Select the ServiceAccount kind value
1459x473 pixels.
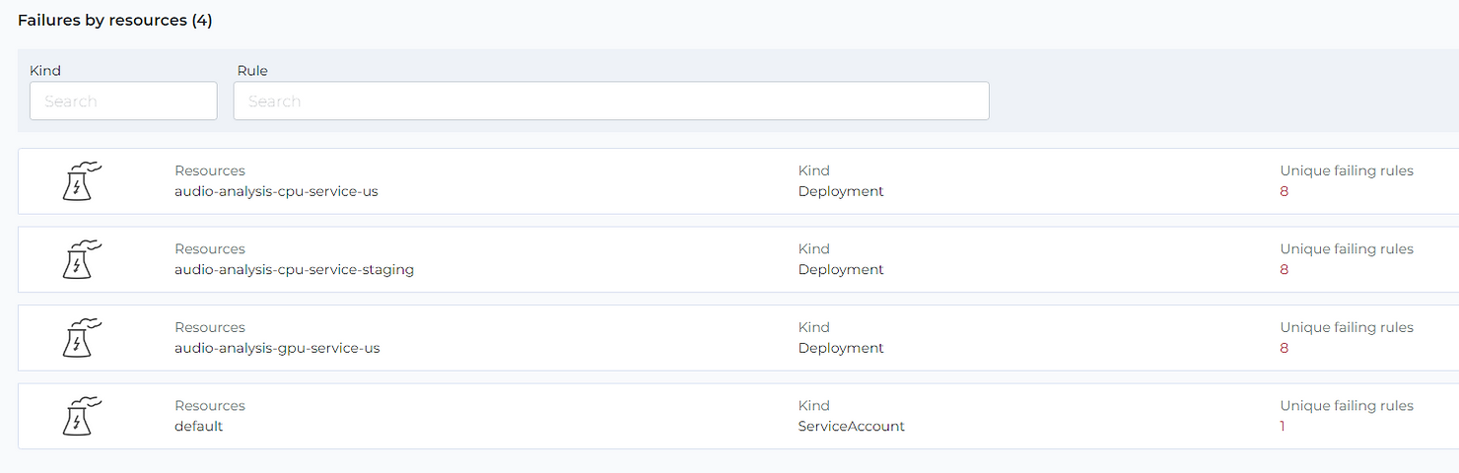click(x=852, y=427)
